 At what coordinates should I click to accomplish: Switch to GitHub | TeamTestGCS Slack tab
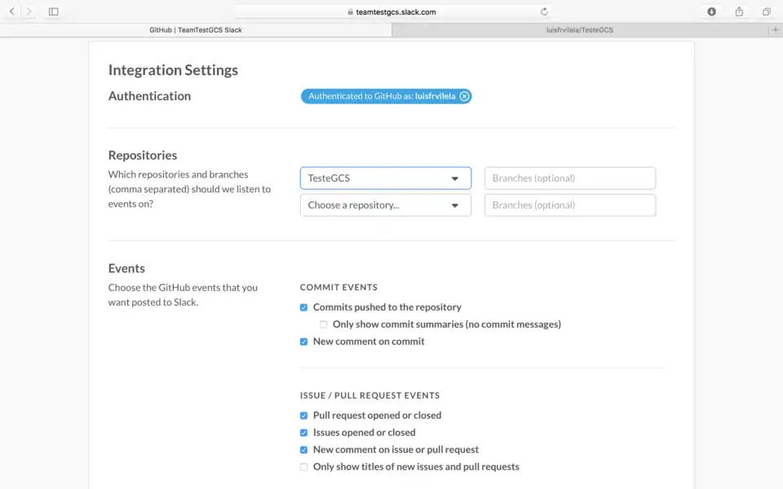[x=196, y=29]
